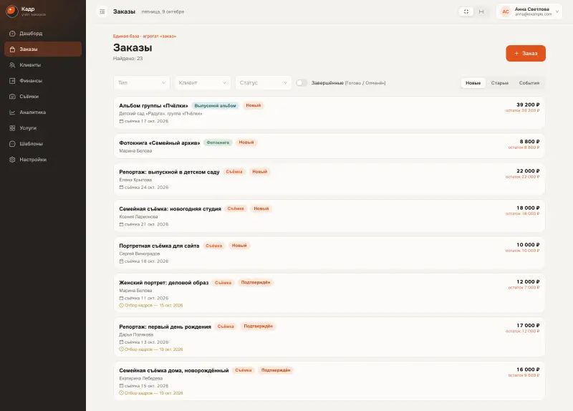Click the + Заказ button

(x=526, y=53)
